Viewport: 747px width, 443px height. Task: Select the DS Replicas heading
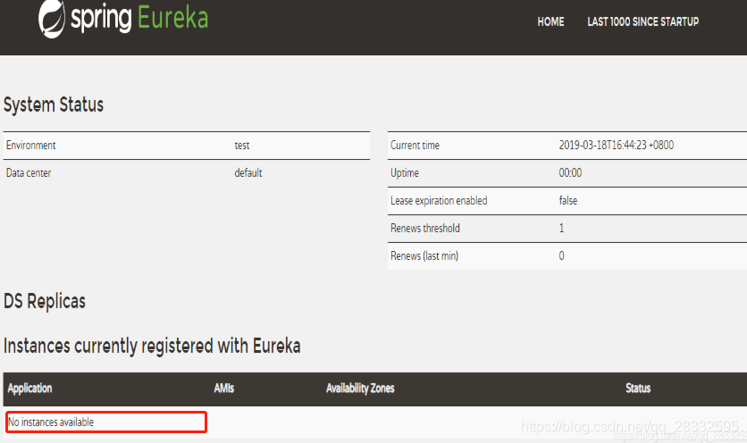tap(45, 301)
